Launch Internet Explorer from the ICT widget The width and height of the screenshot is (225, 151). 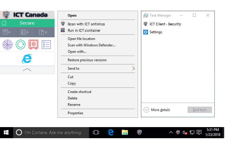[x=27, y=59]
